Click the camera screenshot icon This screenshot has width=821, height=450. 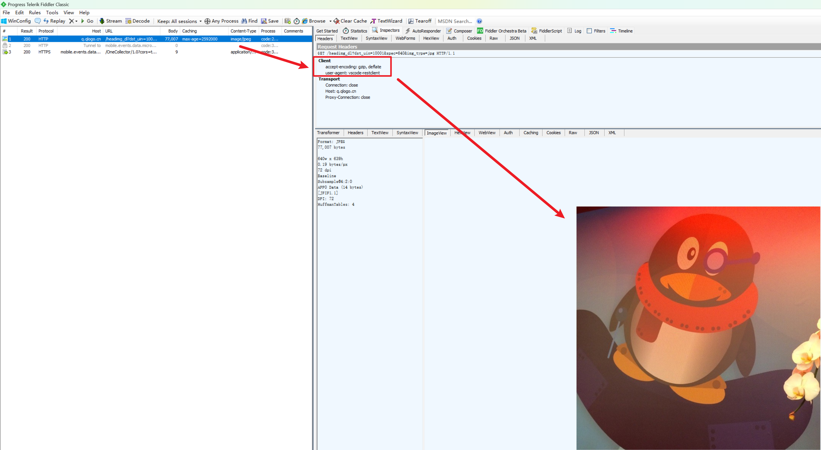[x=288, y=21]
